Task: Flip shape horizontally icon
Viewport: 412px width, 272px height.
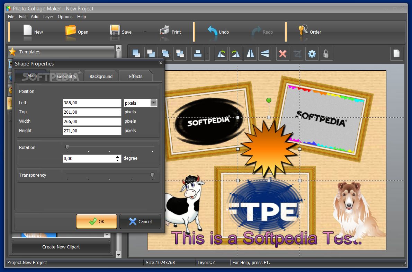Action: (x=250, y=54)
